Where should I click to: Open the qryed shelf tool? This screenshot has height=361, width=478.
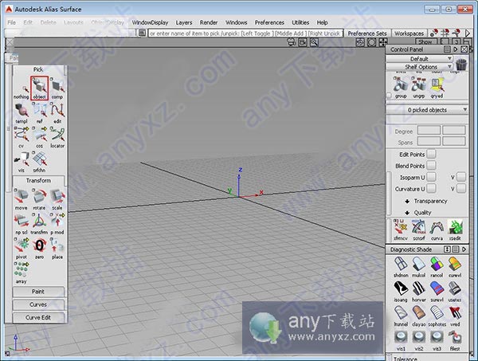tap(437, 87)
